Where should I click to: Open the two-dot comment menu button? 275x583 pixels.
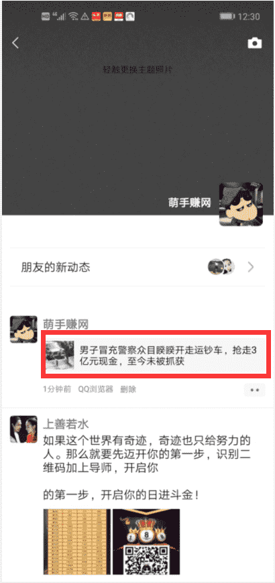click(255, 390)
